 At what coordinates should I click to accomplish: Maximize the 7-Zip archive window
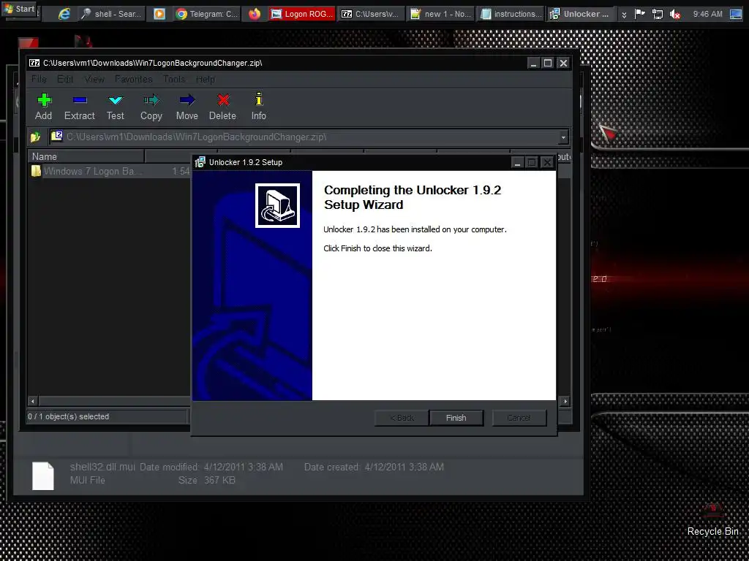[548, 63]
